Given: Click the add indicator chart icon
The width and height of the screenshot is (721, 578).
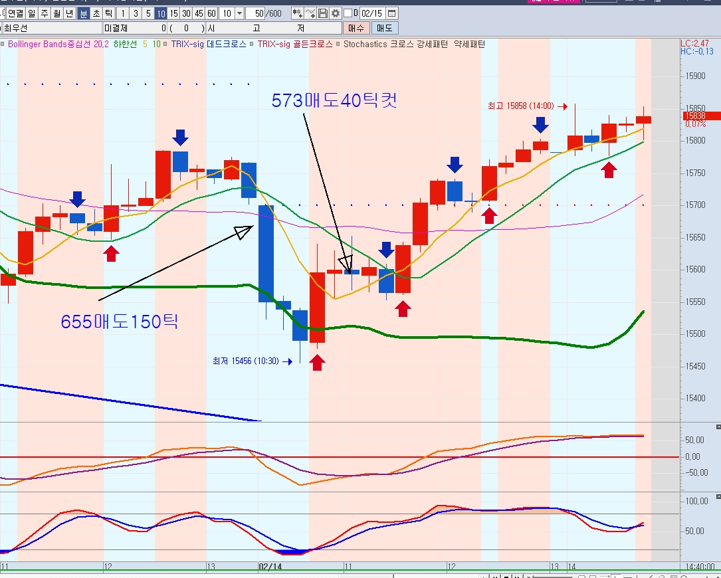Looking at the screenshot, I should [298, 13].
